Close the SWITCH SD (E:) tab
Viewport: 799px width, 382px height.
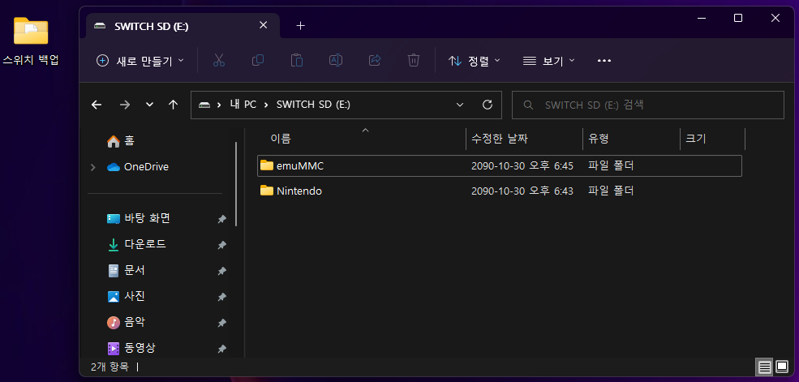pos(263,25)
